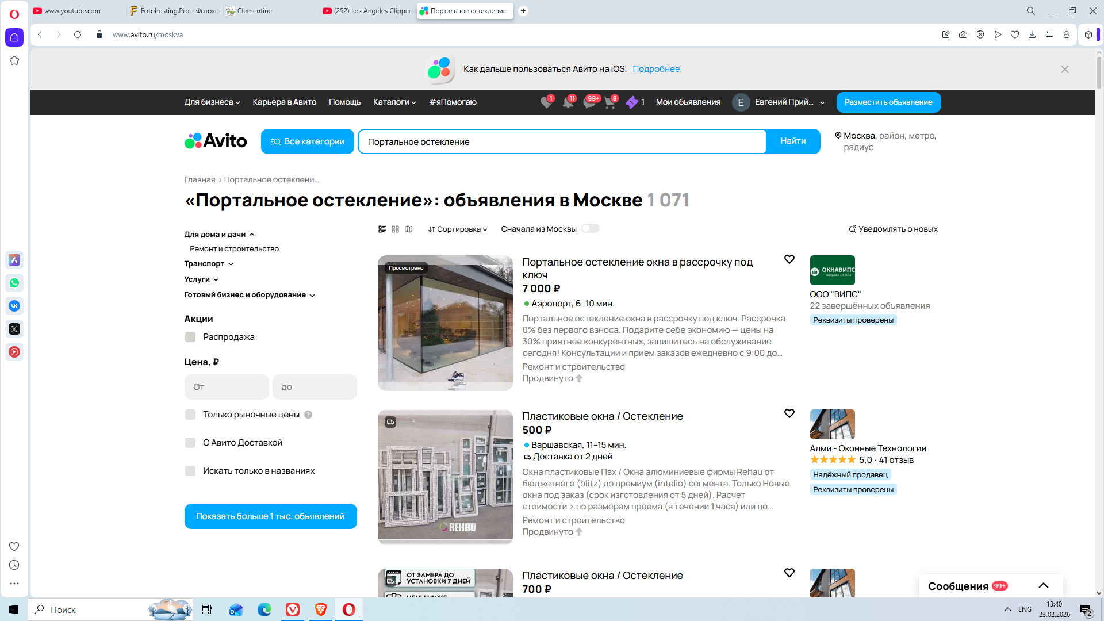Viewport: 1104px width, 621px height.
Task: Open notifications bell icon in header
Action: pyautogui.click(x=568, y=102)
